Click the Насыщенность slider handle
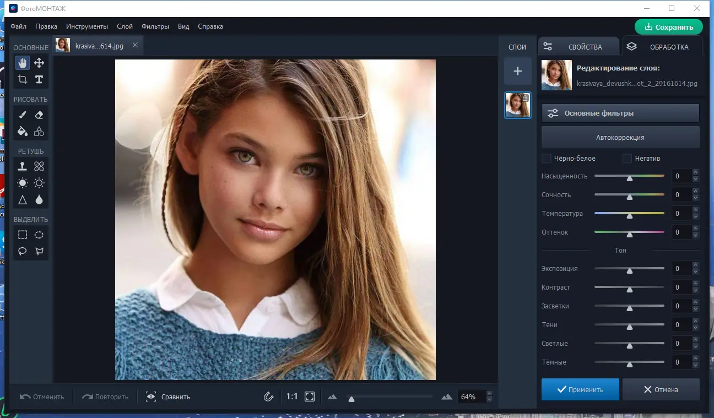 pyautogui.click(x=630, y=178)
